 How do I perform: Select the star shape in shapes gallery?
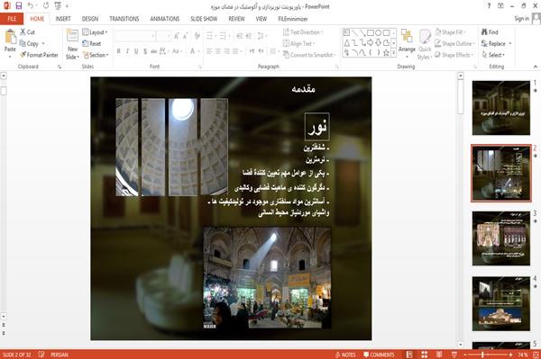click(x=386, y=53)
